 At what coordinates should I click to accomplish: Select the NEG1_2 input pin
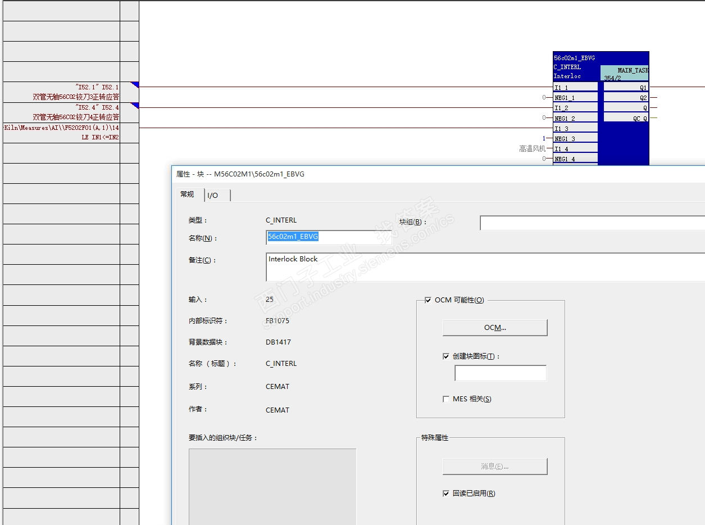click(x=576, y=118)
